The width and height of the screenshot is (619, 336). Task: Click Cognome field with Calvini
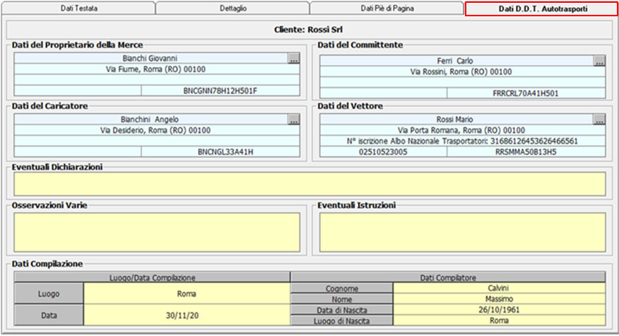(499, 288)
